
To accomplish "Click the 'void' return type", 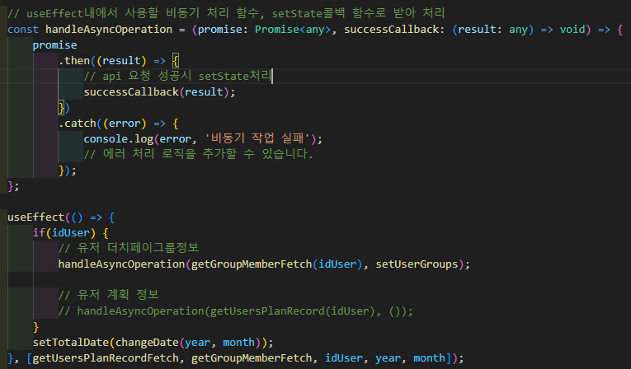I will tap(572, 30).
